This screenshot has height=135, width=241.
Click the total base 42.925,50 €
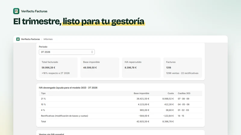143,121
